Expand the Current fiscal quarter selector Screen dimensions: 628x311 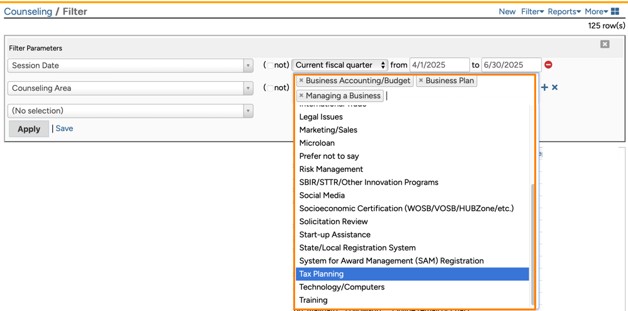click(340, 65)
